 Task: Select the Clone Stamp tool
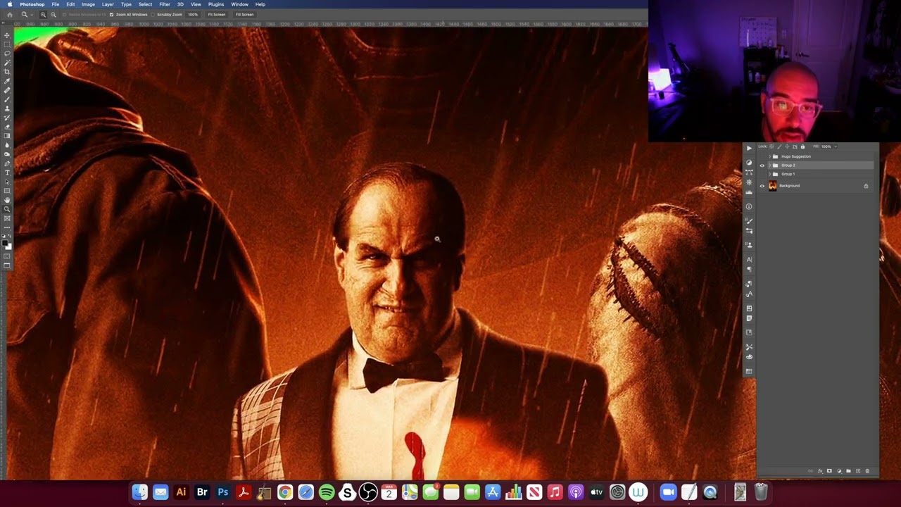pos(8,108)
